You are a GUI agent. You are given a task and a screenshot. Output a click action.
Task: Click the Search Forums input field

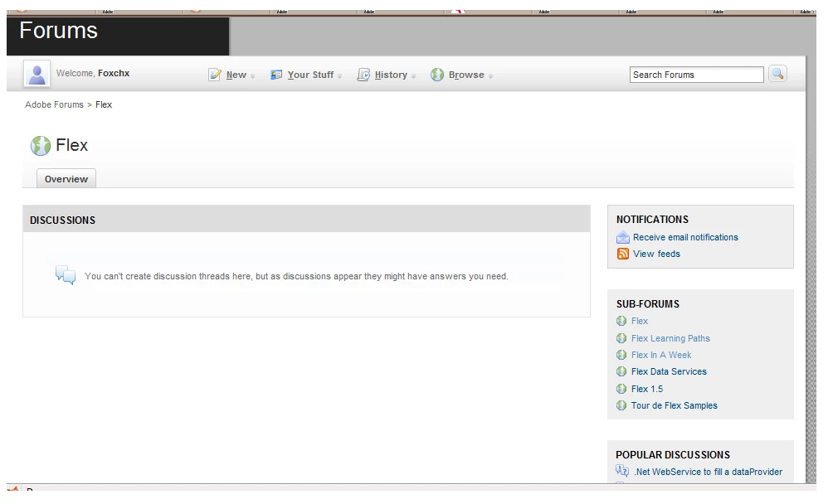[x=696, y=75]
